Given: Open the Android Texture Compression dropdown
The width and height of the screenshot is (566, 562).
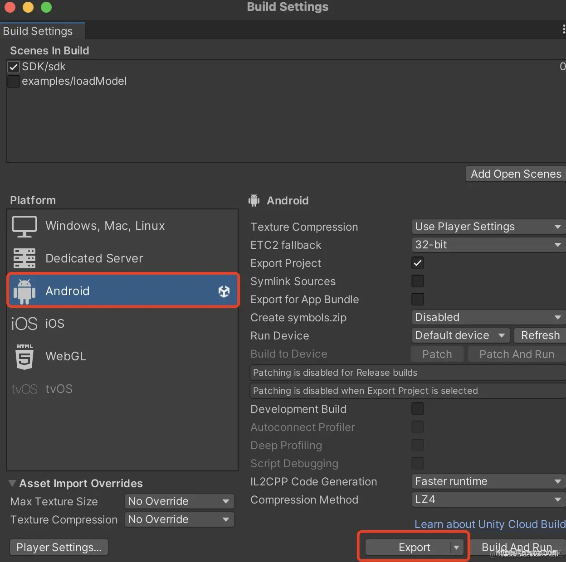Looking at the screenshot, I should [x=488, y=227].
